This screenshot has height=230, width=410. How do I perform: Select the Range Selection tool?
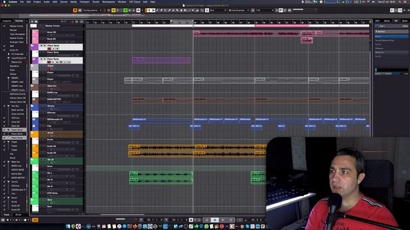pyautogui.click(x=153, y=10)
